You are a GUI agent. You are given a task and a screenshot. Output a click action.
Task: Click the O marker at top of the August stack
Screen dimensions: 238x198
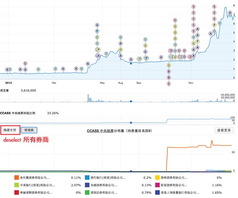(121, 37)
